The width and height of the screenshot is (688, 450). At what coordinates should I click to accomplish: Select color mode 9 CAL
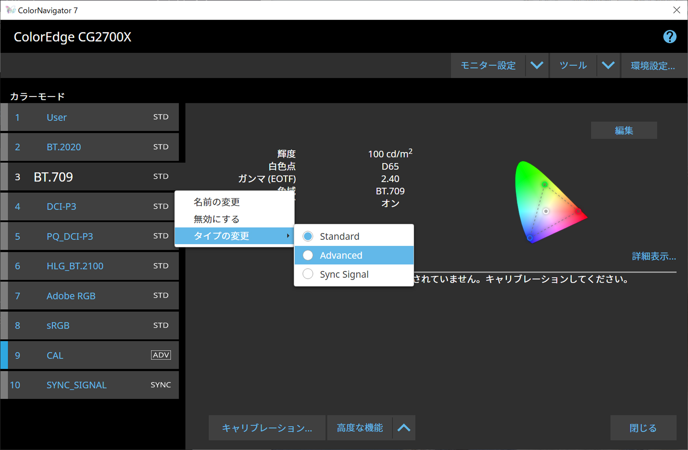(x=90, y=355)
